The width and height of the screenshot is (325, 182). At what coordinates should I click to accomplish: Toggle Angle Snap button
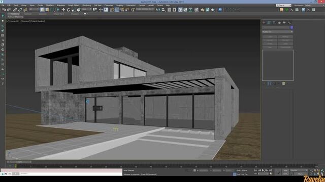coord(117,10)
